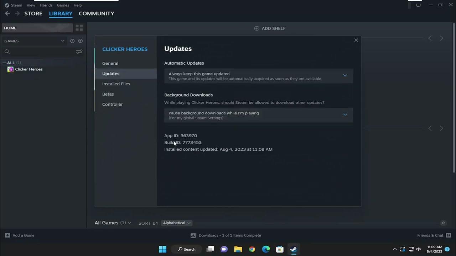The width and height of the screenshot is (456, 256).
Task: Expand the GAMES filter dropdown
Action: [x=35, y=41]
